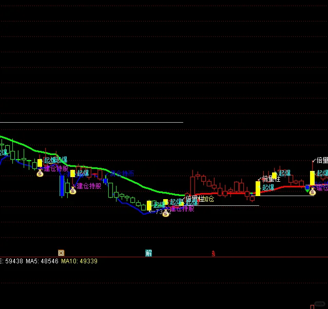Select the MA5: 48546 readout

42,261
